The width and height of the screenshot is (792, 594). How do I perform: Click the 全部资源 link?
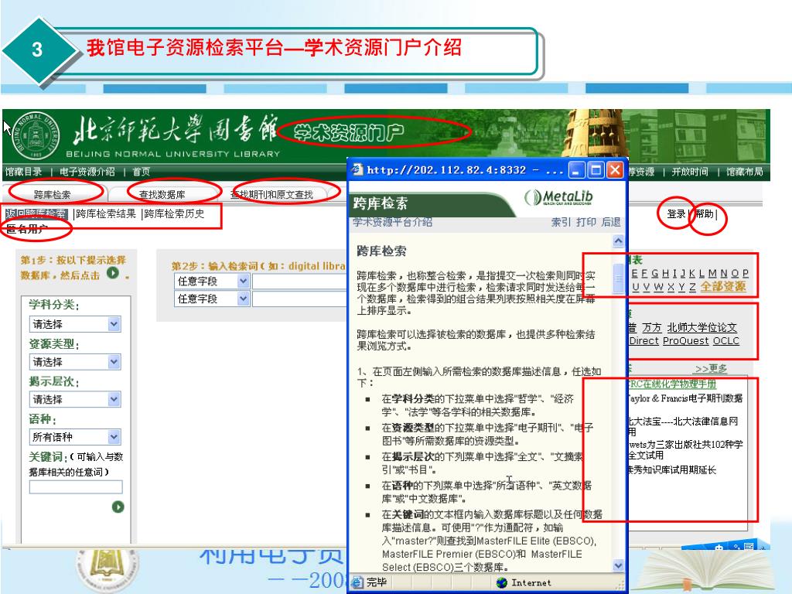click(723, 286)
